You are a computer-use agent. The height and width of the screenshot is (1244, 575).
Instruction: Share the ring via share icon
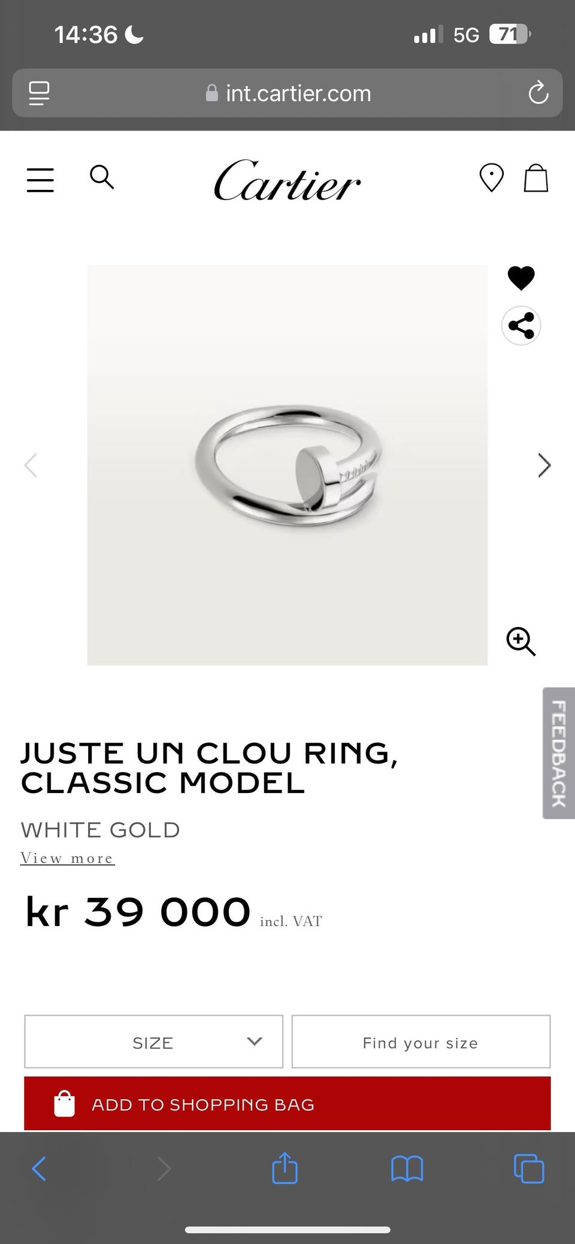click(521, 326)
